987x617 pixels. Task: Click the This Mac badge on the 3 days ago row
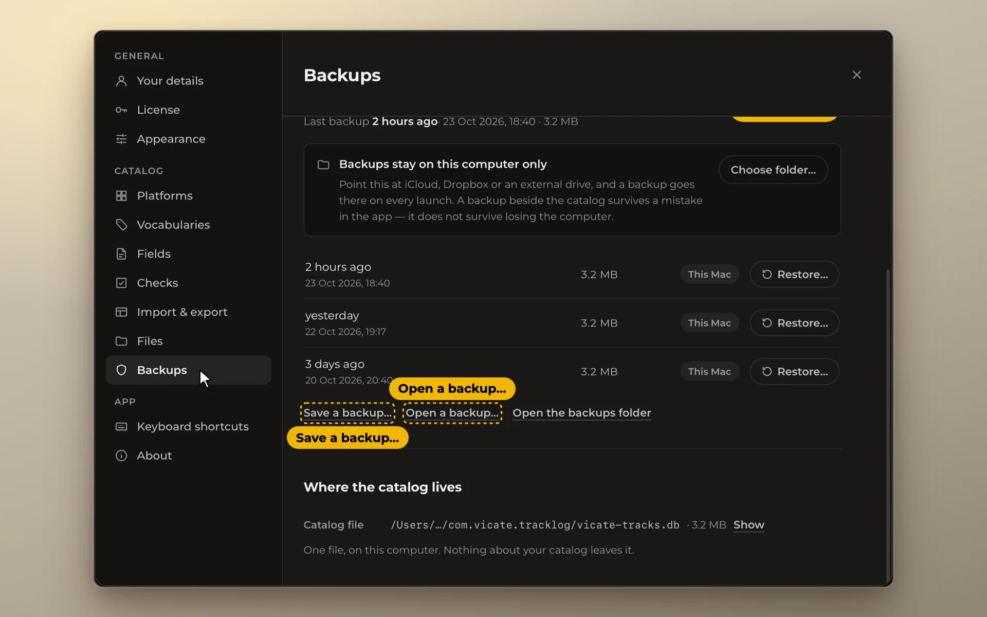[709, 372]
